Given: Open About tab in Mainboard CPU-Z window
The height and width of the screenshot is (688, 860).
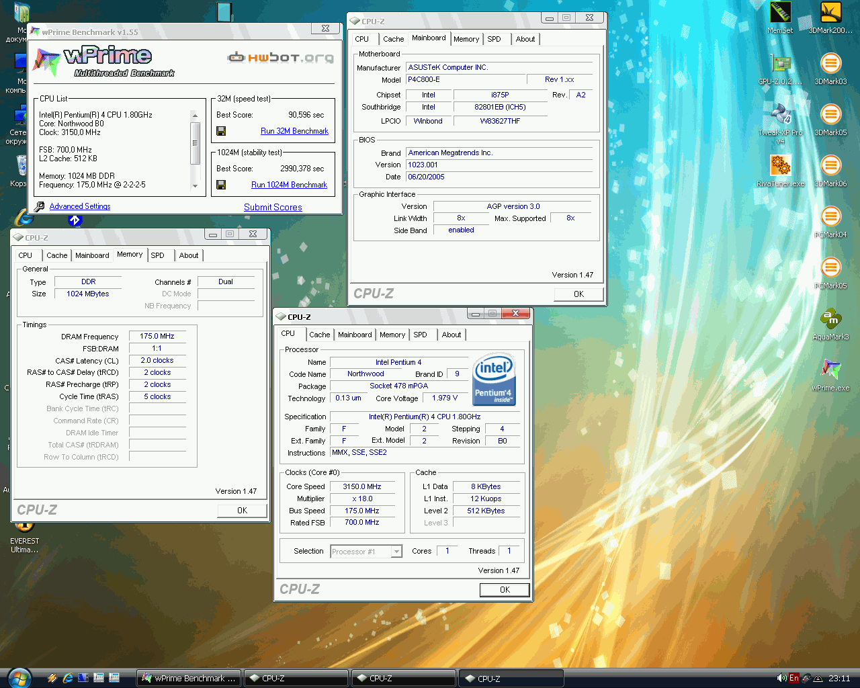Looking at the screenshot, I should tap(525, 39).
